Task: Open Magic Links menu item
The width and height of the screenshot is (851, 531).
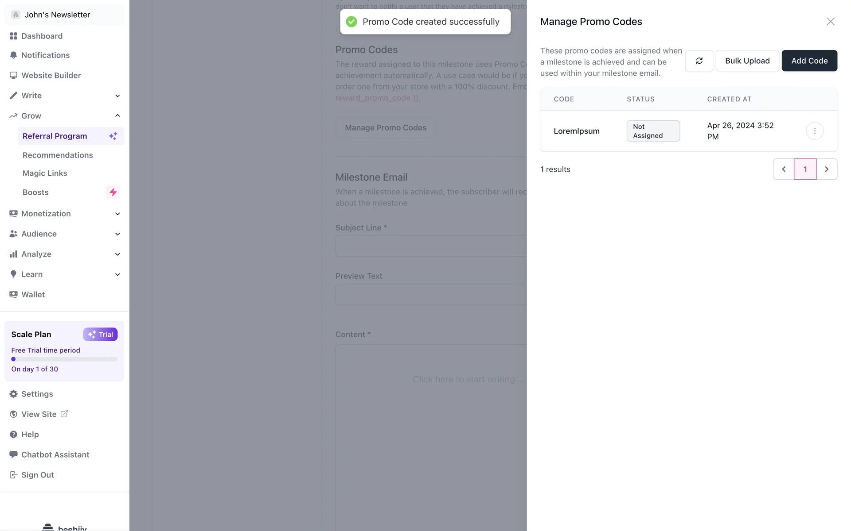Action: (45, 173)
